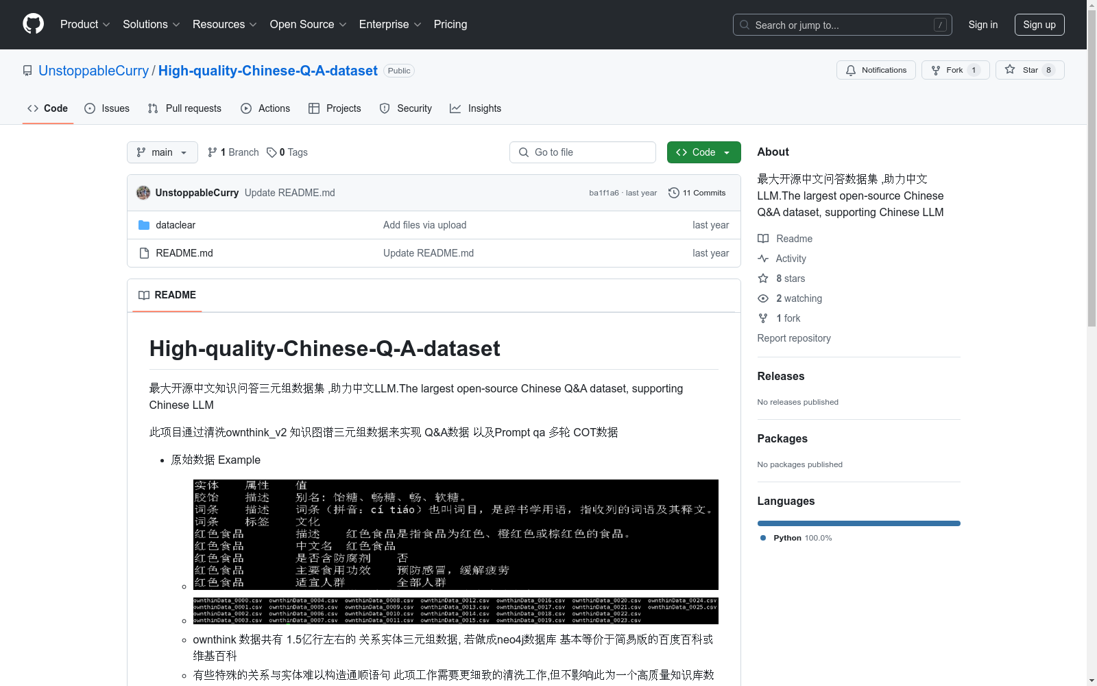Image resolution: width=1097 pixels, height=686 pixels.
Task: Open the fork count of 1
Action: coord(974,70)
